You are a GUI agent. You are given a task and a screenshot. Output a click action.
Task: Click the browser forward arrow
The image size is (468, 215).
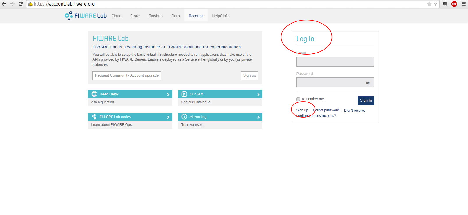(x=12, y=4)
